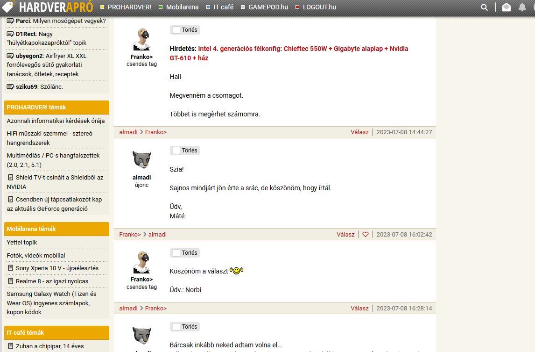The height and width of the screenshot is (352, 535).
Task: Click almadi panther avatar in second post
Action: click(141, 159)
